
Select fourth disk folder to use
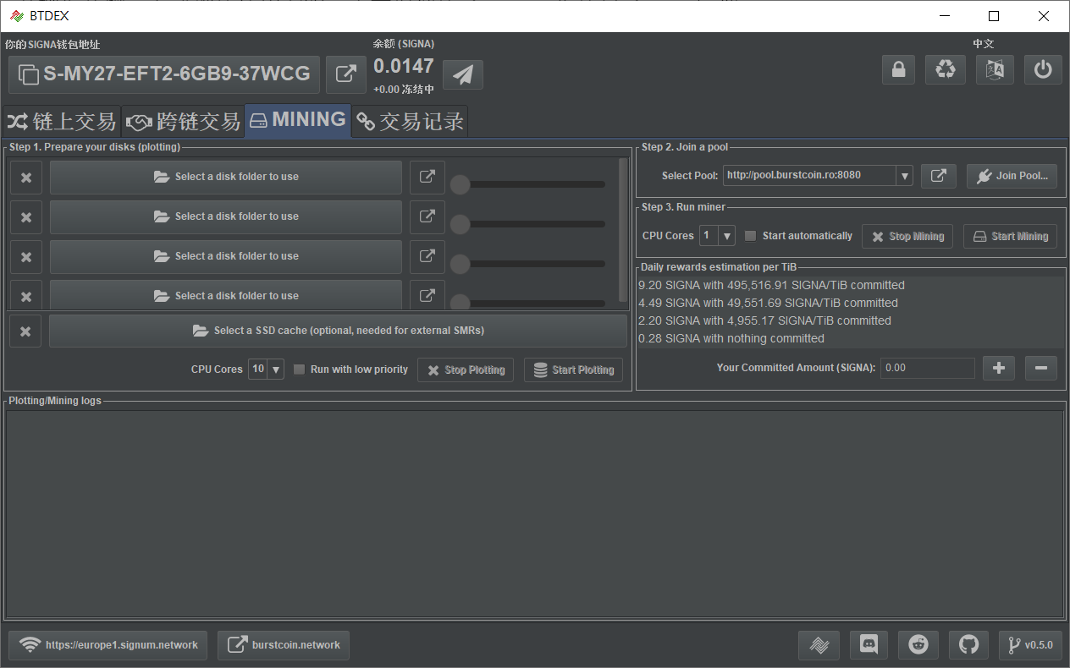point(226,296)
